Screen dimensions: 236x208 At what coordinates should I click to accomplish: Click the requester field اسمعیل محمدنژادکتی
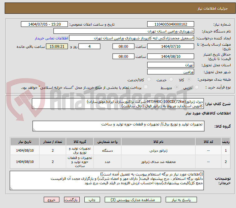[131, 38]
